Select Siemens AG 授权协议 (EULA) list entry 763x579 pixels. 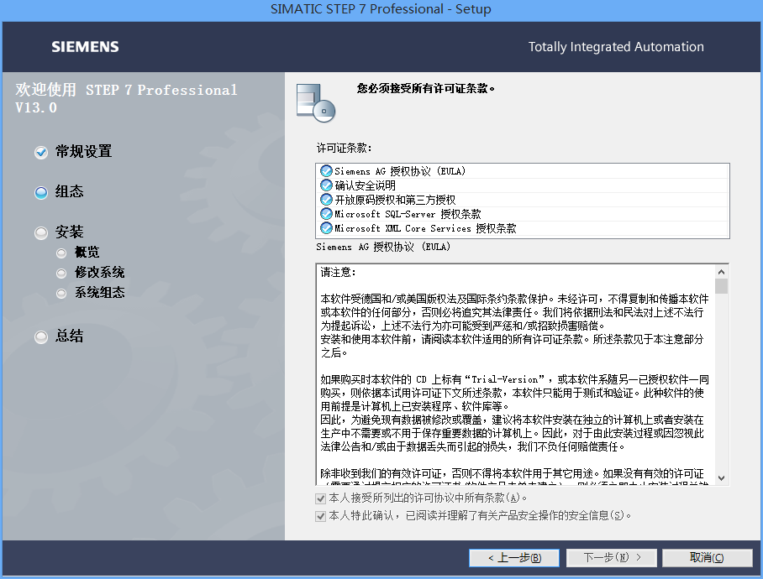[522, 171]
